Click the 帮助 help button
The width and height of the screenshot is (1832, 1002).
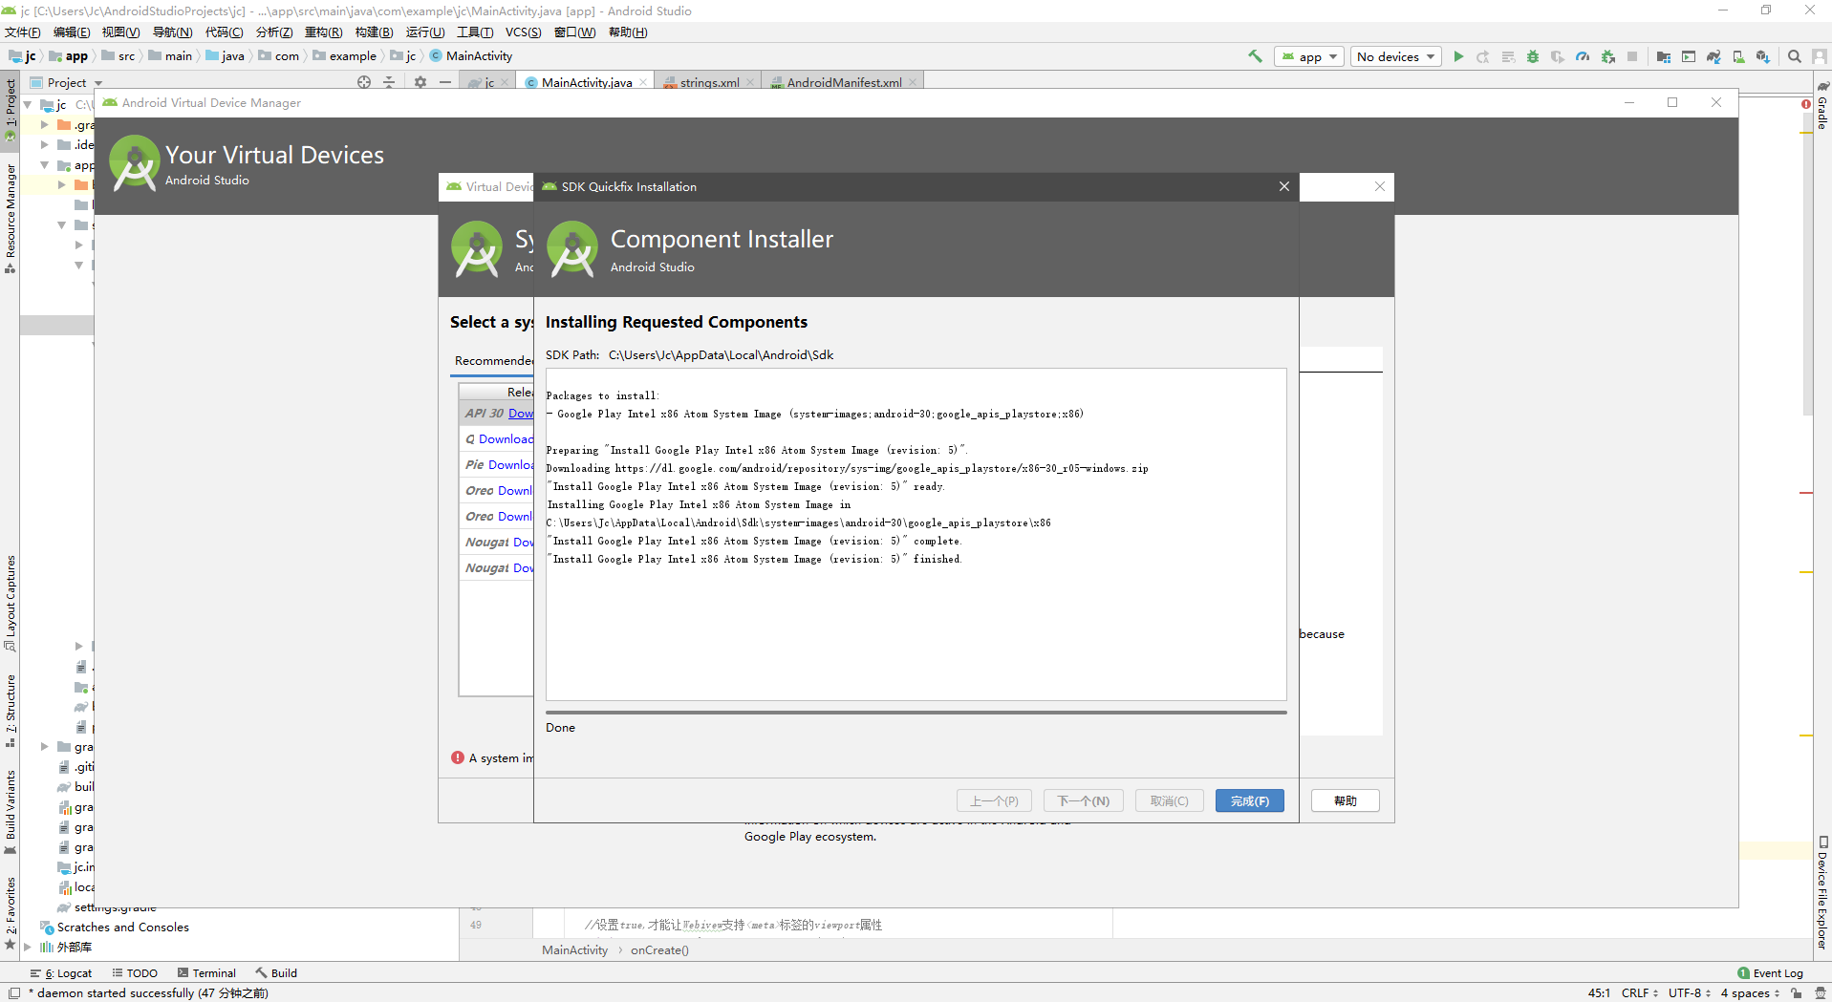point(1345,800)
